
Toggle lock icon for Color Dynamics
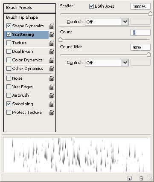(52, 60)
